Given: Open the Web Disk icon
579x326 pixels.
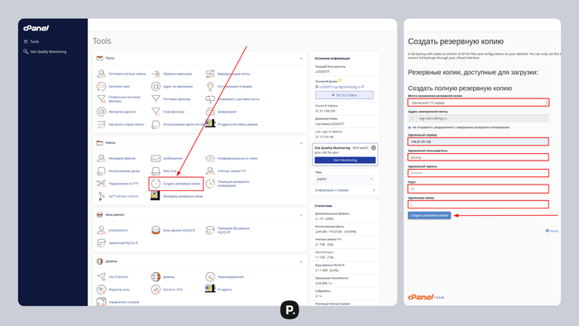Looking at the screenshot, I should point(156,171).
